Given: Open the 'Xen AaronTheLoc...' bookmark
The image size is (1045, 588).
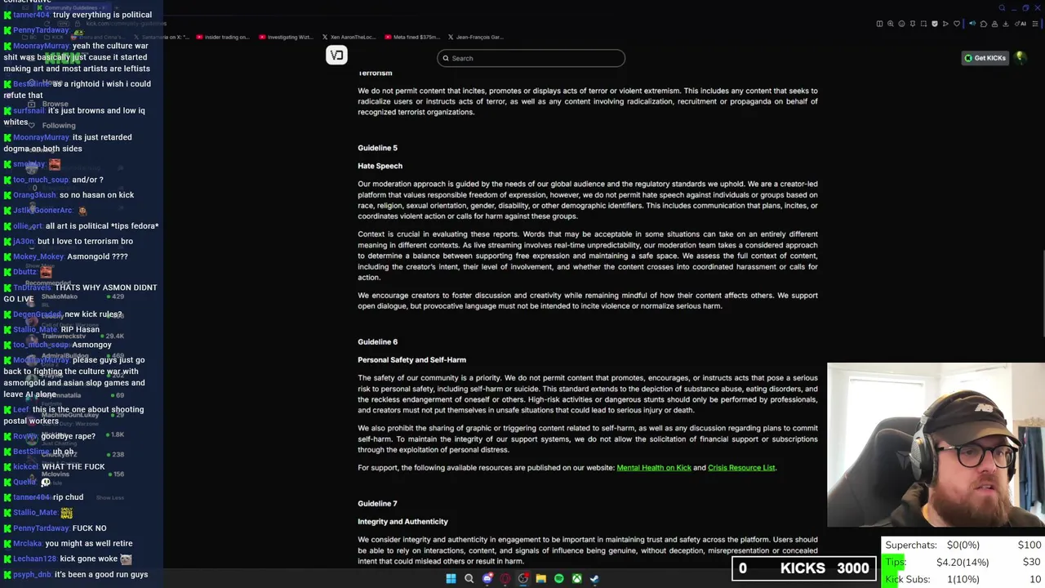Looking at the screenshot, I should (x=349, y=37).
